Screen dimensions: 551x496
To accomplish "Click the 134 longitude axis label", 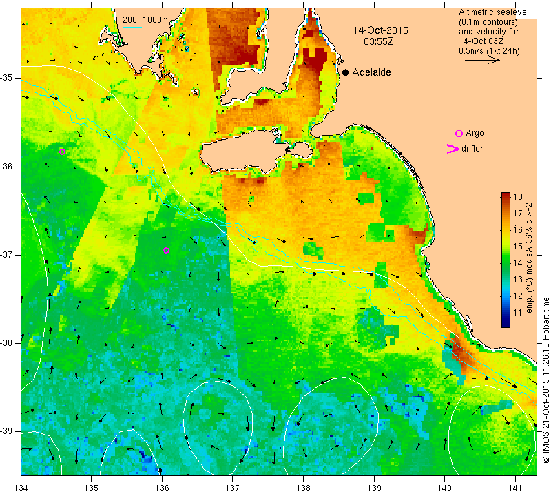I will click(x=21, y=488).
